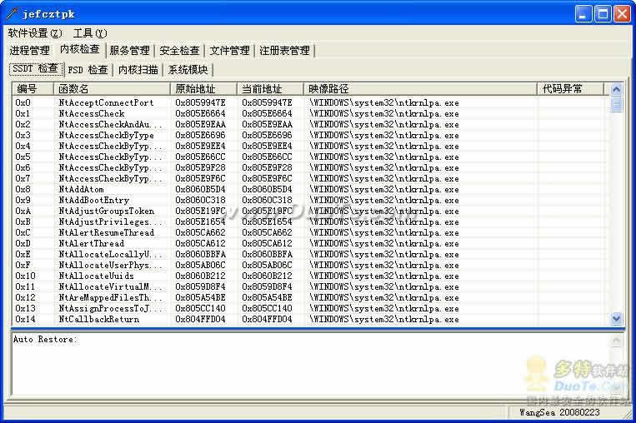Click current address 0x805CC140
The height and width of the screenshot is (423, 636).
267,308
